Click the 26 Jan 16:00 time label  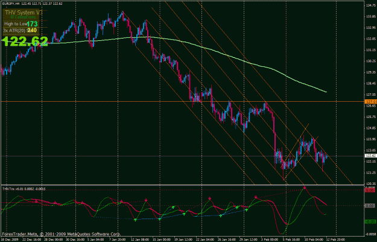pos(226,240)
